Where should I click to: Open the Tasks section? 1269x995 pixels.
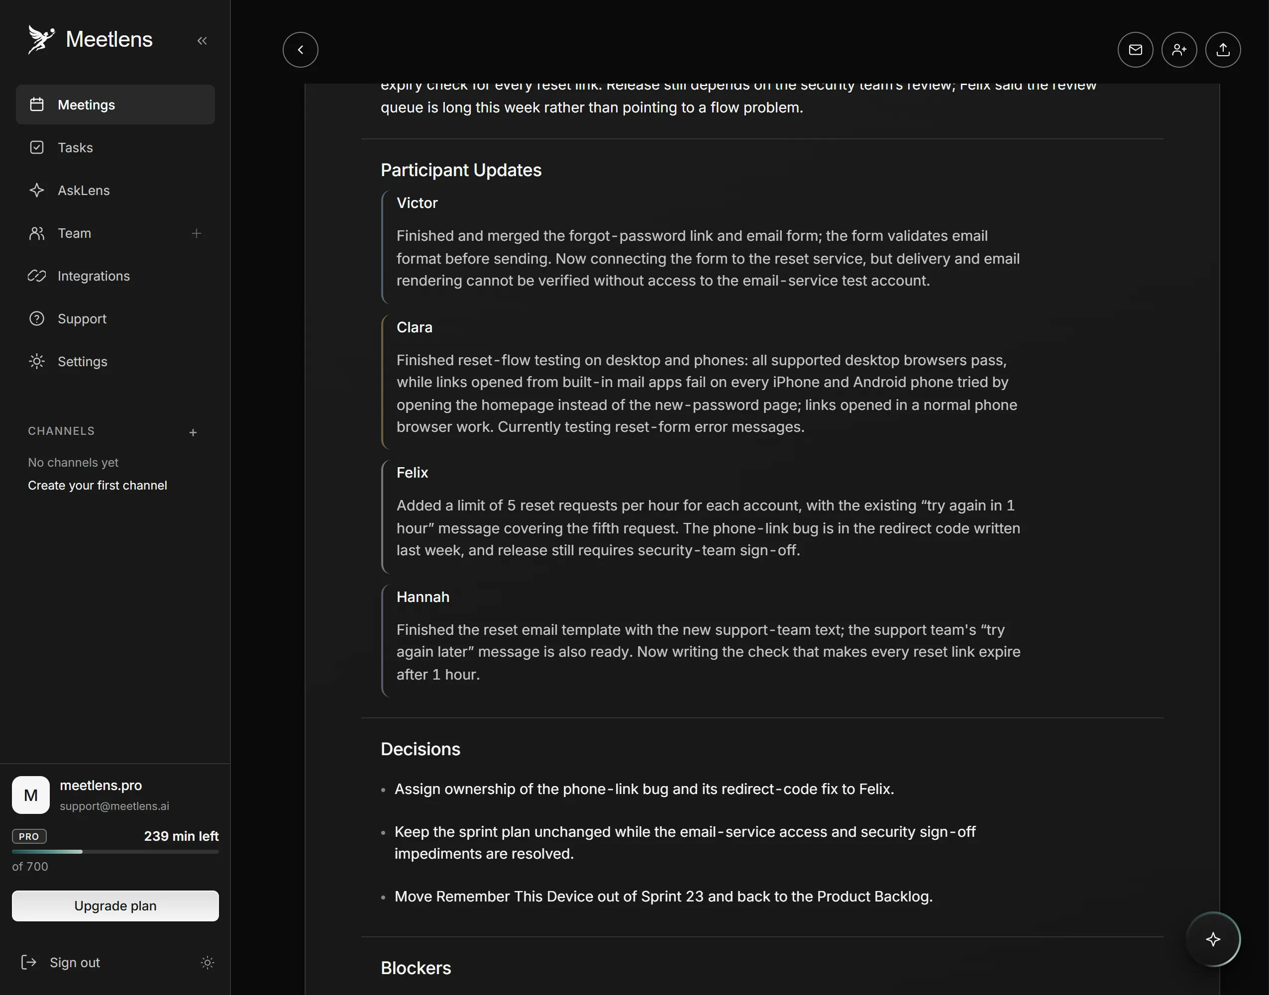pos(115,147)
